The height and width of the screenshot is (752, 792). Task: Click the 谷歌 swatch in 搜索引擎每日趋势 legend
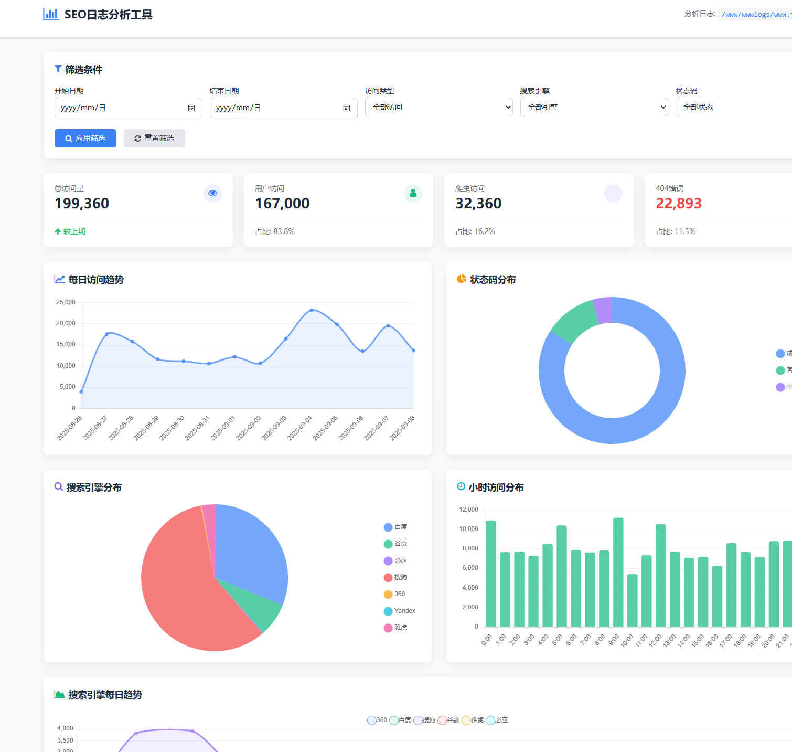click(442, 720)
